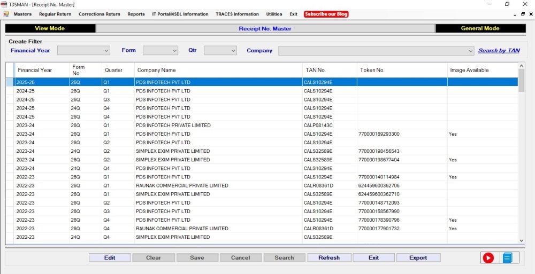Click the Export button
The image size is (535, 274).
tap(418, 257)
